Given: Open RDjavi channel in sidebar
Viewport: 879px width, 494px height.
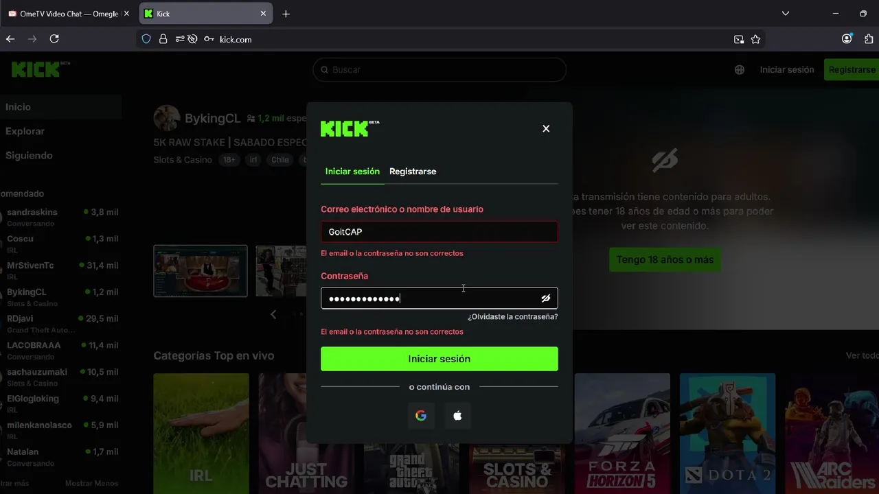Looking at the screenshot, I should pyautogui.click(x=60, y=324).
